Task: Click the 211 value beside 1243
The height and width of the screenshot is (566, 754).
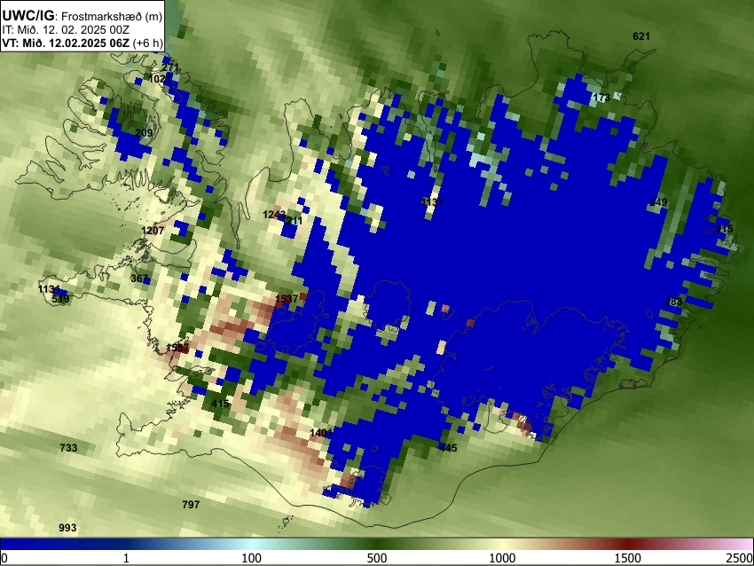Action: pyautogui.click(x=295, y=221)
